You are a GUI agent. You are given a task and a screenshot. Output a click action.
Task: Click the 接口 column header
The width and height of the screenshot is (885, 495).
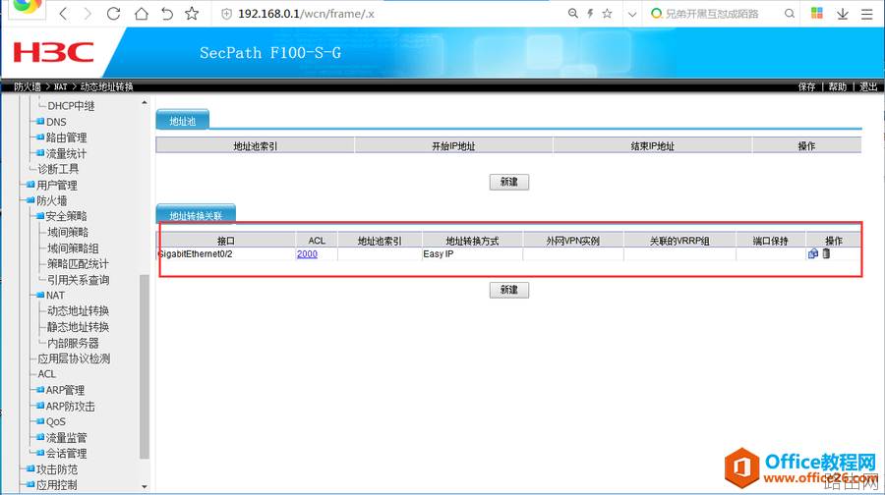coord(226,241)
